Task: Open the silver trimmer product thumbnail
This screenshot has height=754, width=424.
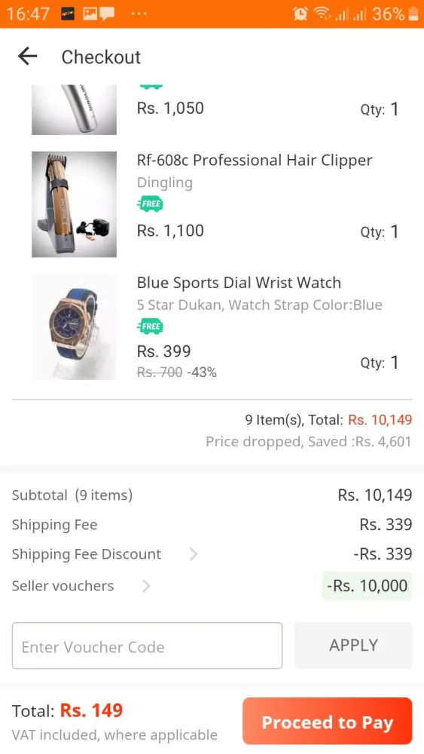Action: (x=74, y=109)
